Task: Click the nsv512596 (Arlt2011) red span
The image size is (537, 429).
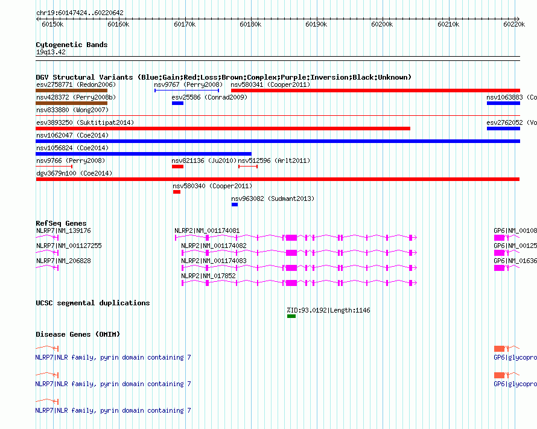Action: [248, 167]
